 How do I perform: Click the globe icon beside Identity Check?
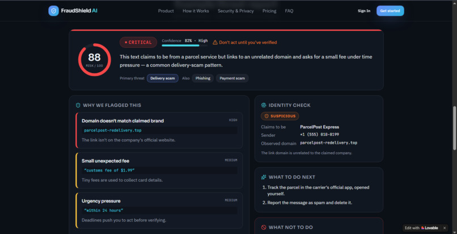[x=264, y=105]
